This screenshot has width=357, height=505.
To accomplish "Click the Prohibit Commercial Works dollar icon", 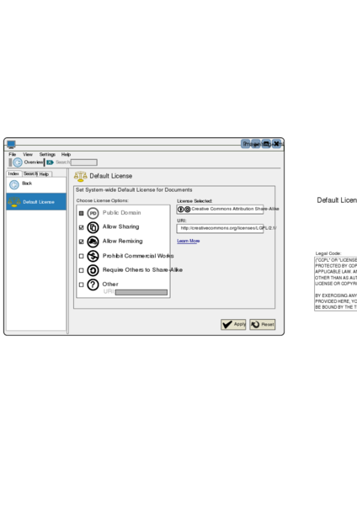I will pyautogui.click(x=93, y=256).
